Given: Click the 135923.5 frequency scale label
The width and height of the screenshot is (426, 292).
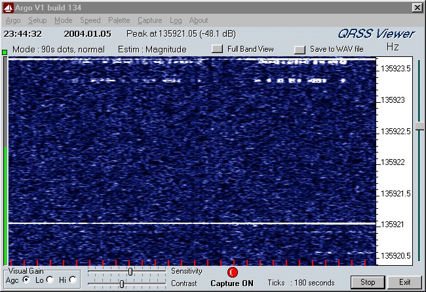Looking at the screenshot, I should 396,69.
